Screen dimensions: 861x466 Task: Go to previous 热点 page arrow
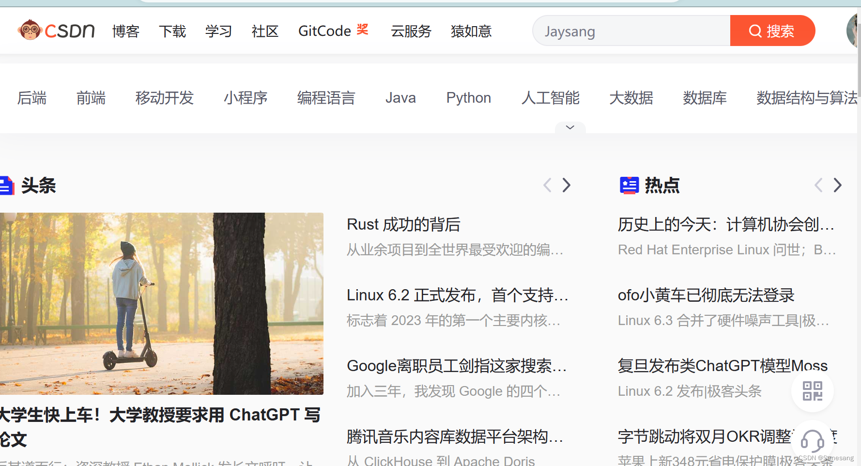pyautogui.click(x=818, y=185)
